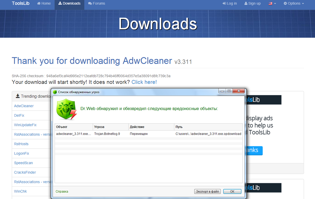Open RstHosts in trending list
This screenshot has height=199, width=315.
(x=21, y=144)
